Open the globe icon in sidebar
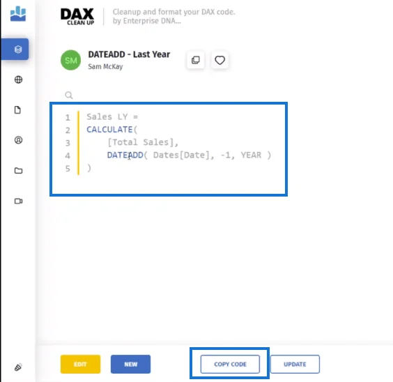Screen dimensions: 393x382 coord(18,79)
